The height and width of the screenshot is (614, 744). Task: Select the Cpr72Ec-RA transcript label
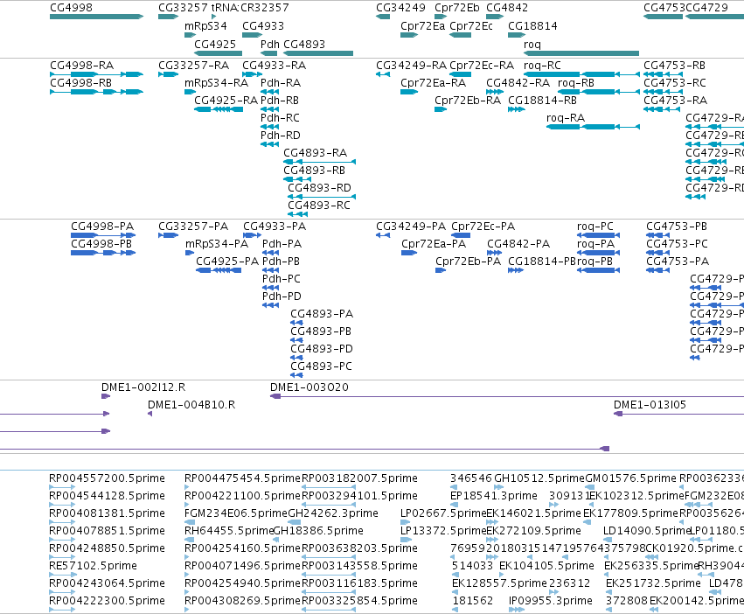tap(482, 65)
